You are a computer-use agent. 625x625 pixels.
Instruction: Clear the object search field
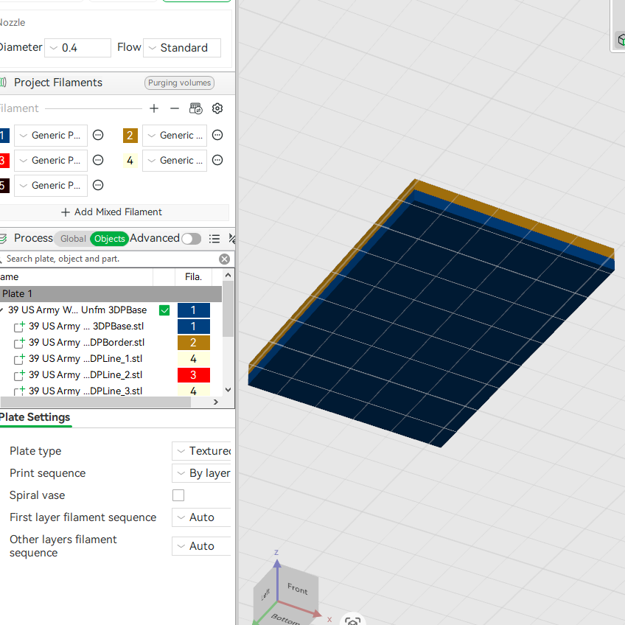tap(224, 259)
